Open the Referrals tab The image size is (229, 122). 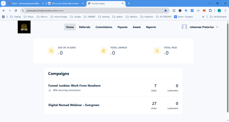click(x=85, y=27)
